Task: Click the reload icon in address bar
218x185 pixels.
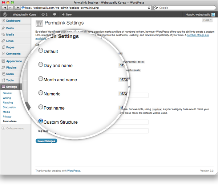Action: pyautogui.click(x=149, y=8)
